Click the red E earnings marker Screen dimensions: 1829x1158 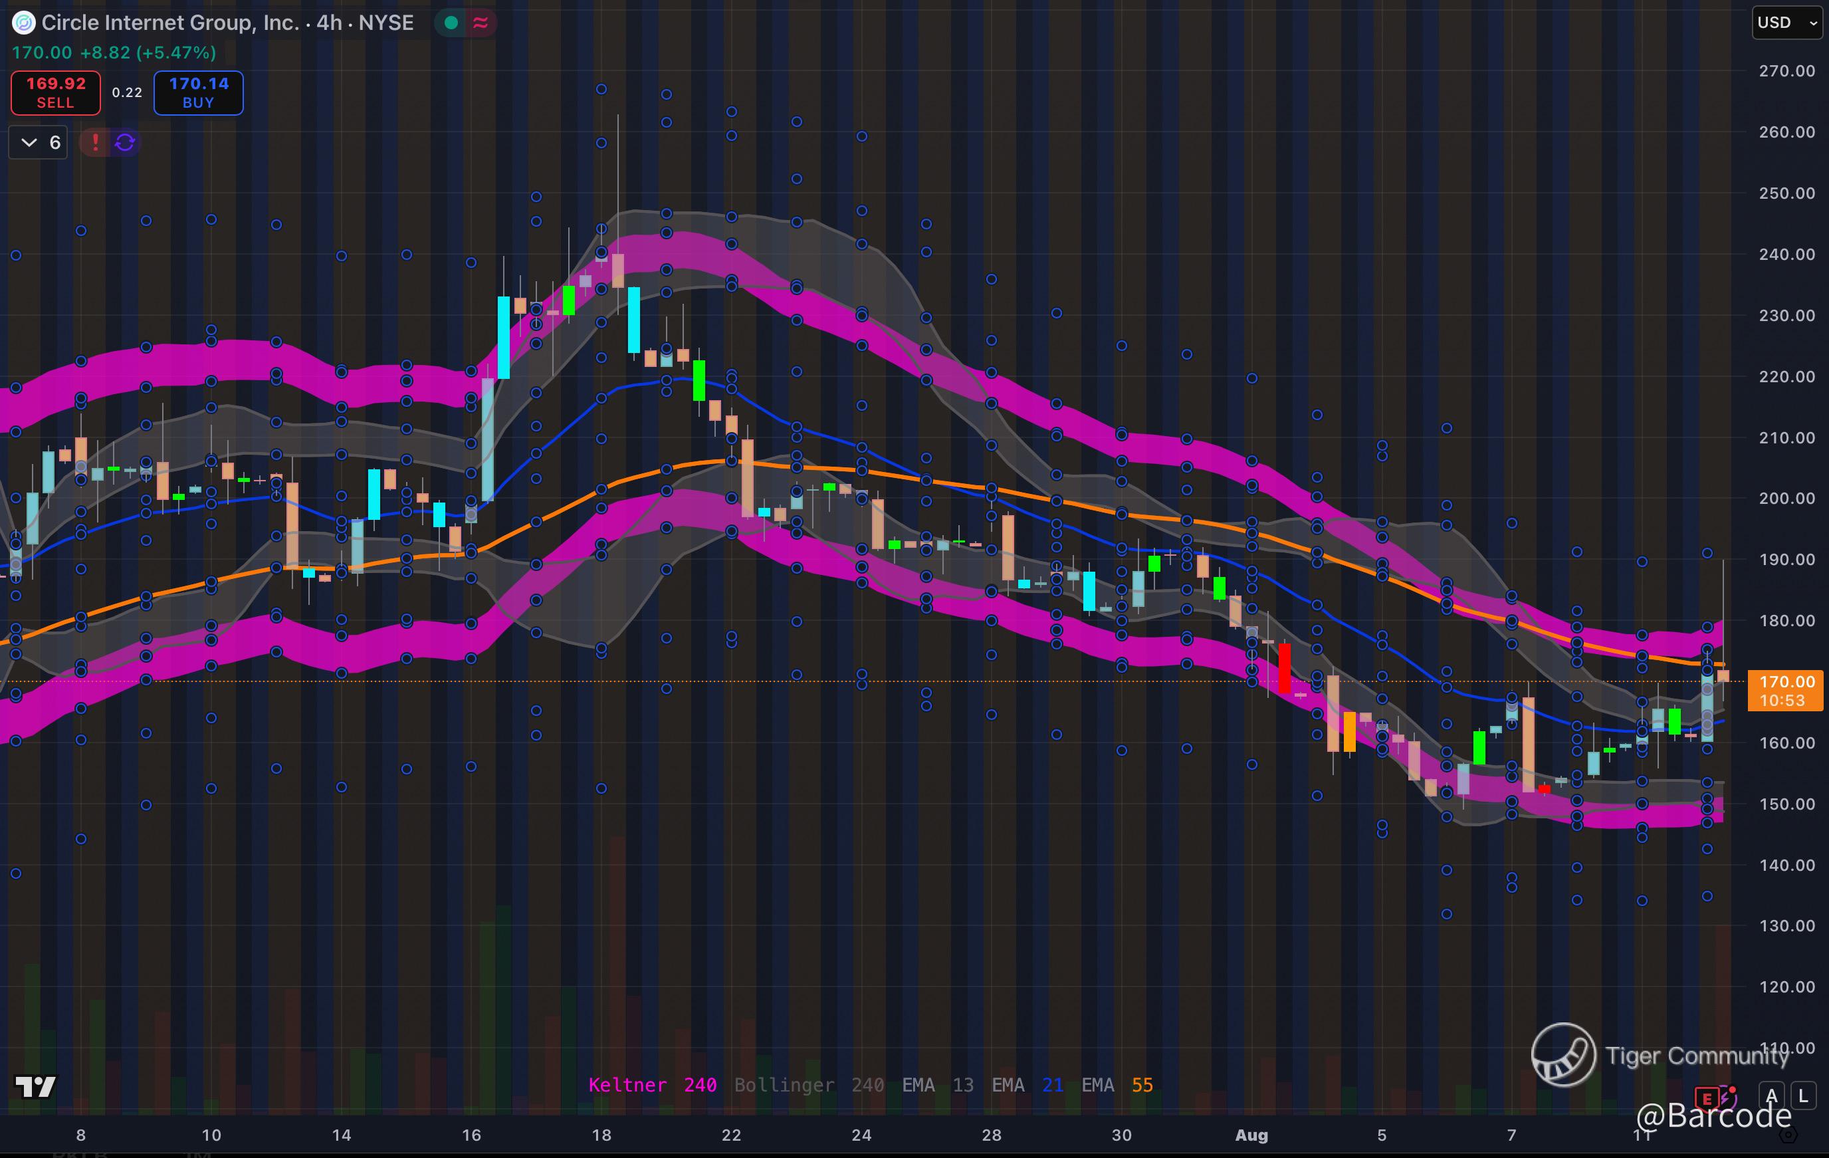pyautogui.click(x=1707, y=1098)
